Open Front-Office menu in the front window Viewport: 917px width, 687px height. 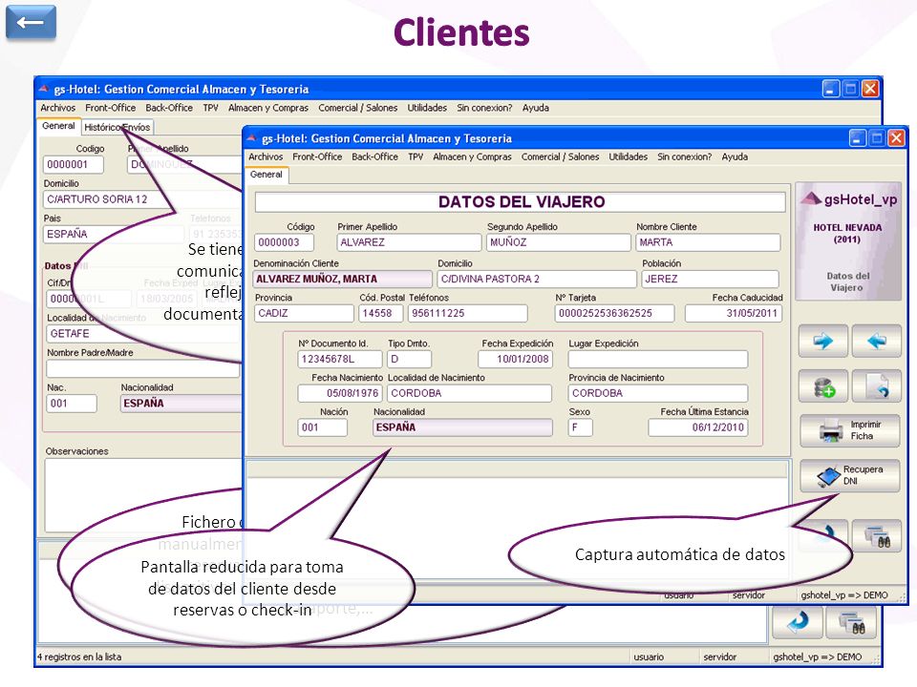tap(317, 156)
